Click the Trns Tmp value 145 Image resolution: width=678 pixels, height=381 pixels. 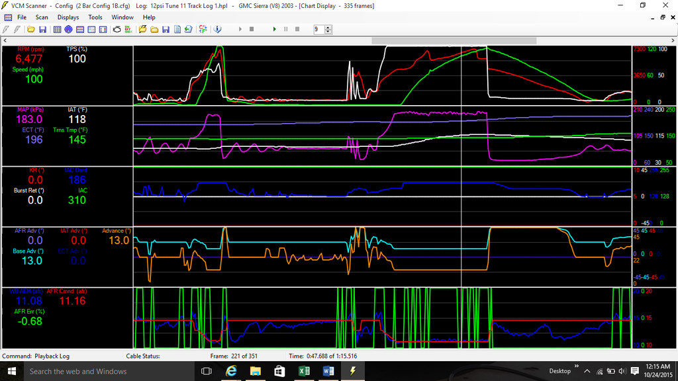point(77,140)
